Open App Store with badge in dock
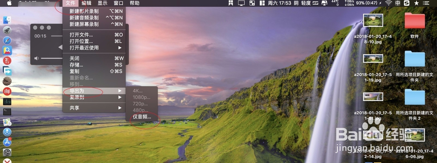This screenshot has width=437, height=163. (x=7, y=142)
